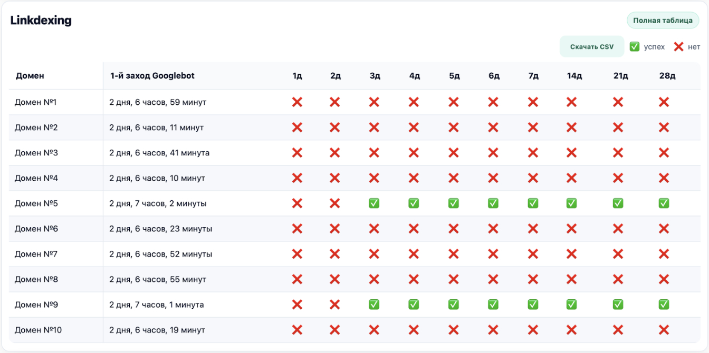Click the green checkmark for Домен №9 on 28д

click(664, 305)
